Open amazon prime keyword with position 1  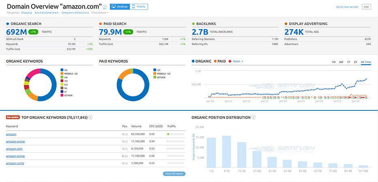click(15, 142)
